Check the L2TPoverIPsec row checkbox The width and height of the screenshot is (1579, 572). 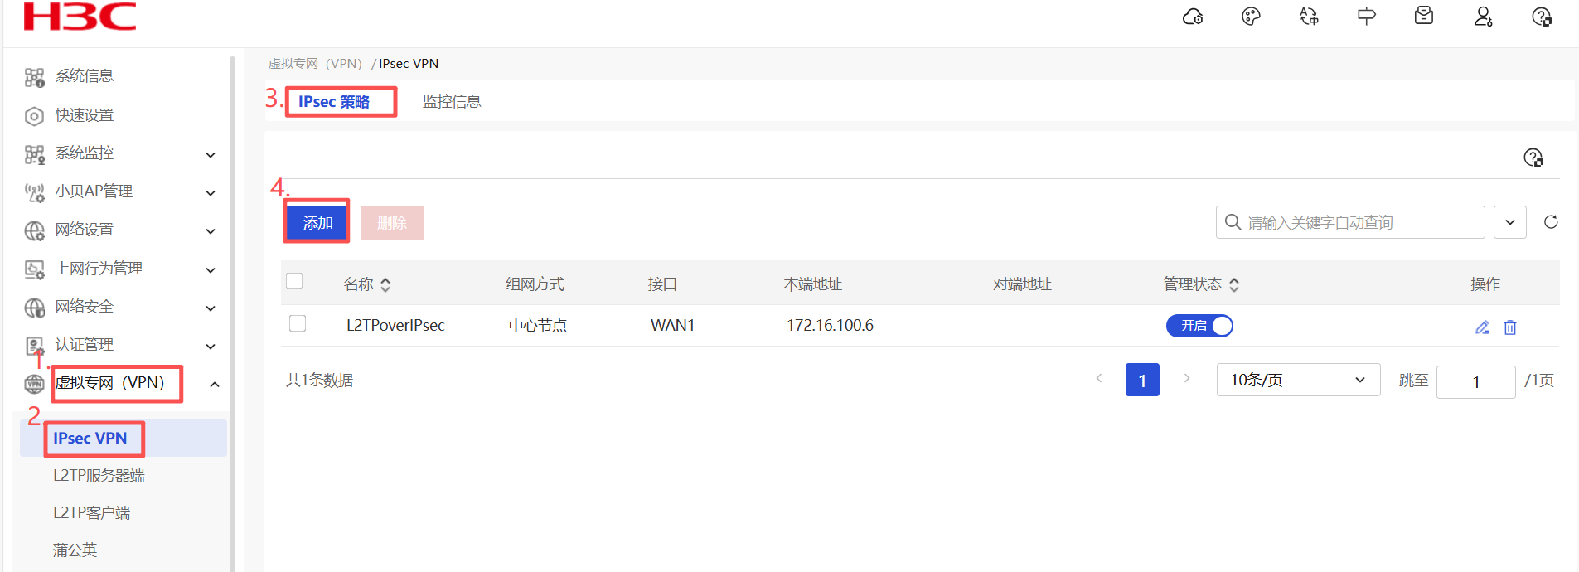tap(298, 323)
